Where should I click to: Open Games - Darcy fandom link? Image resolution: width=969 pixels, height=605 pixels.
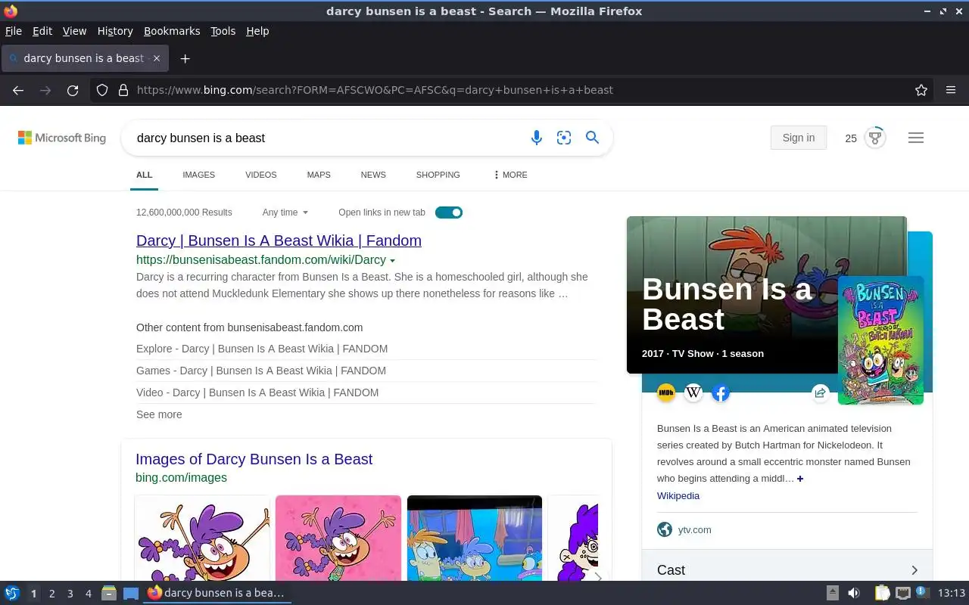coord(261,371)
